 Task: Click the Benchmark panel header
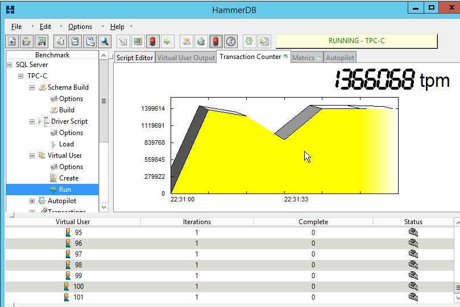coord(52,55)
